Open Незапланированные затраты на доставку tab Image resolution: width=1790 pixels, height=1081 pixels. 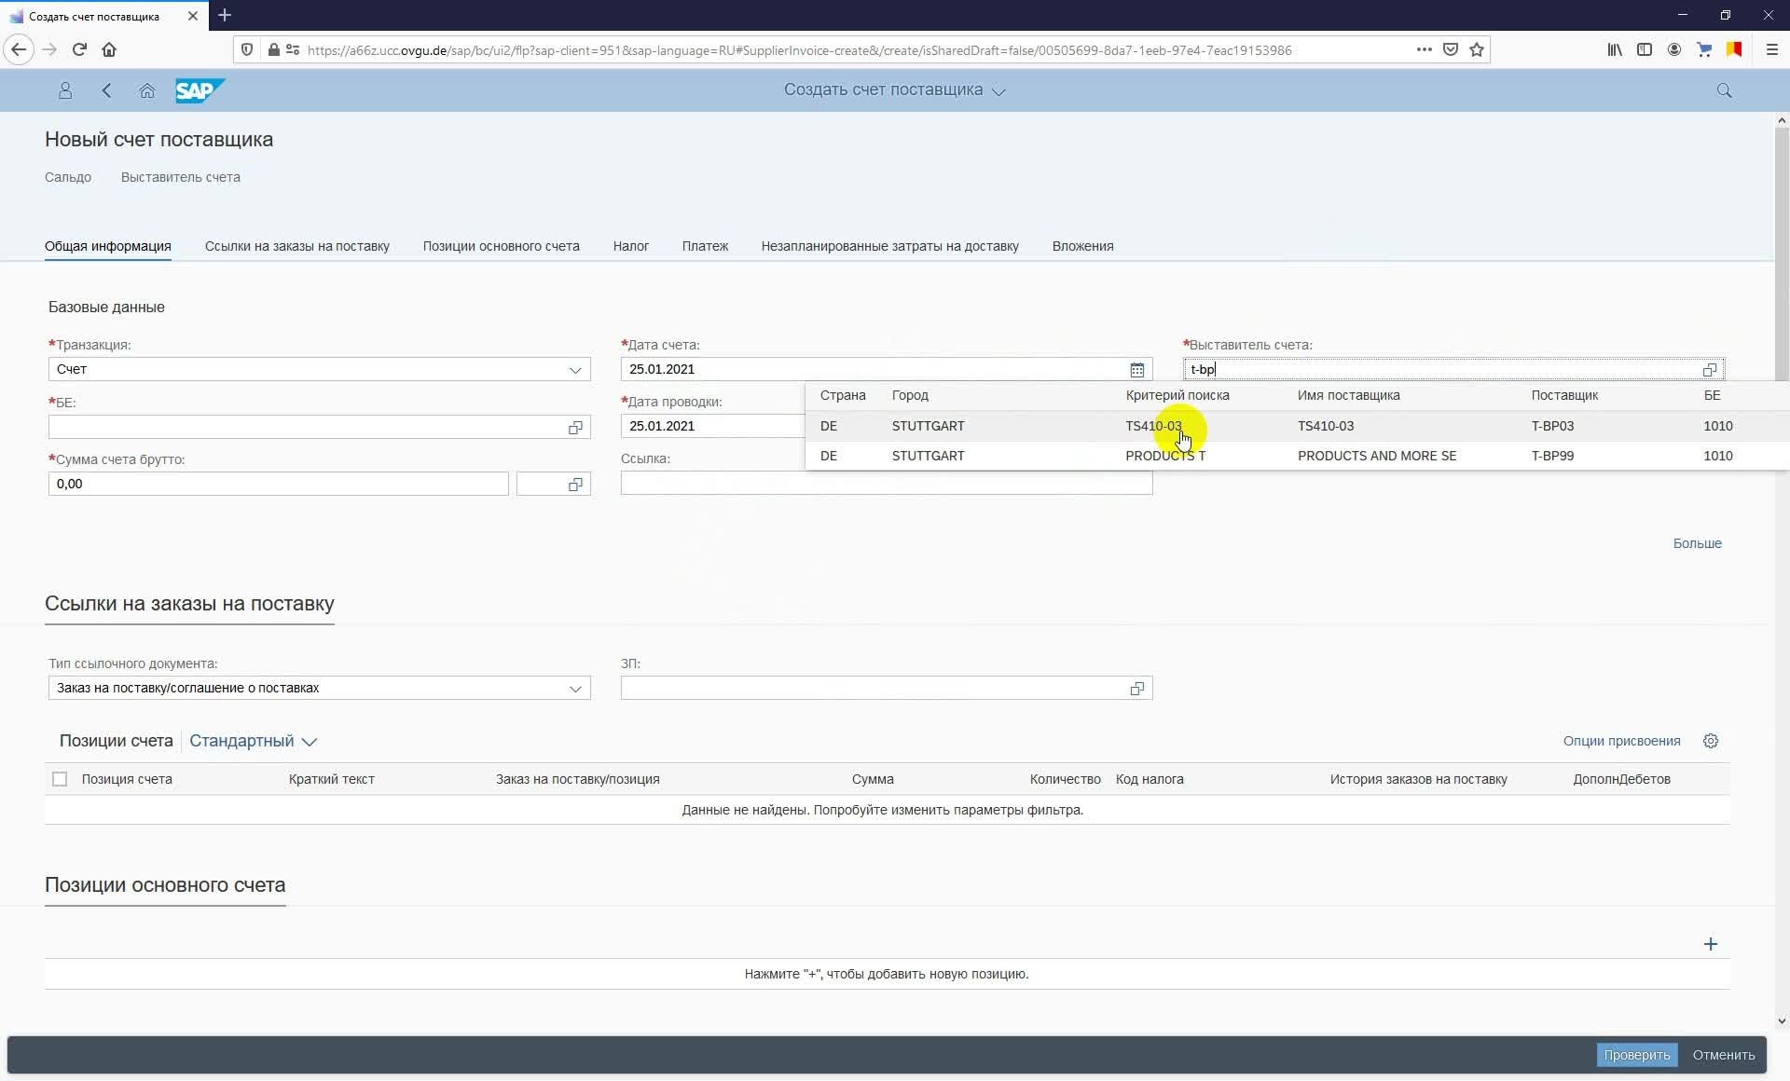tap(889, 246)
